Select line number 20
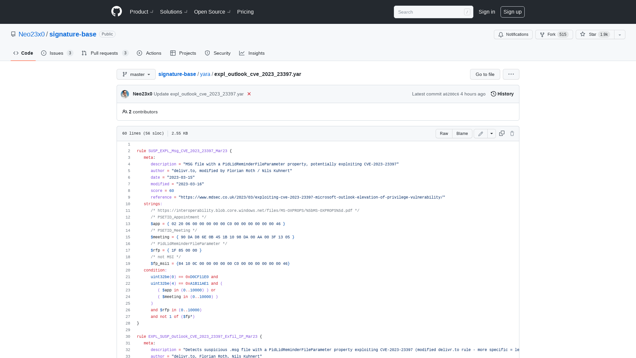This screenshot has width=636, height=358. point(128,270)
